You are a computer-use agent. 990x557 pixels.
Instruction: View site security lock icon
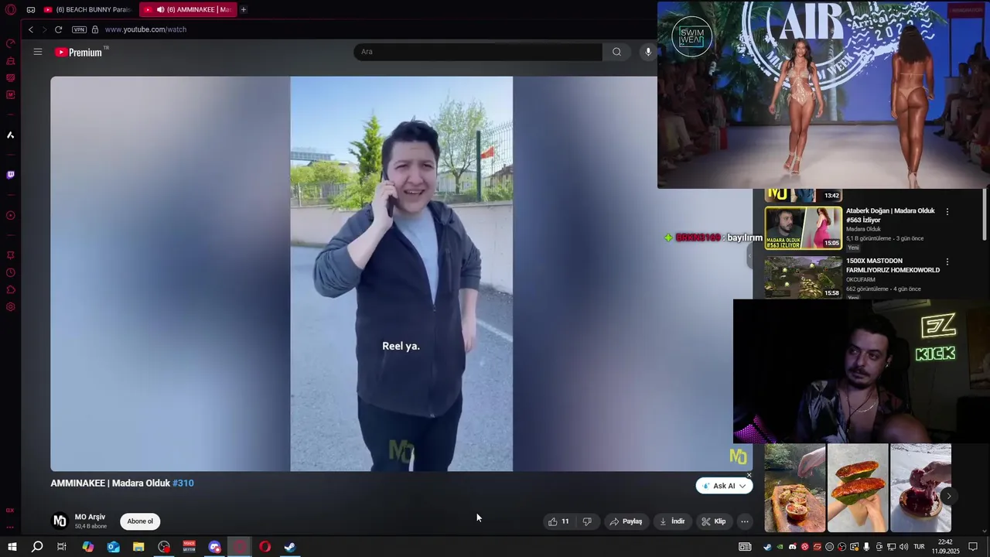[x=95, y=29]
